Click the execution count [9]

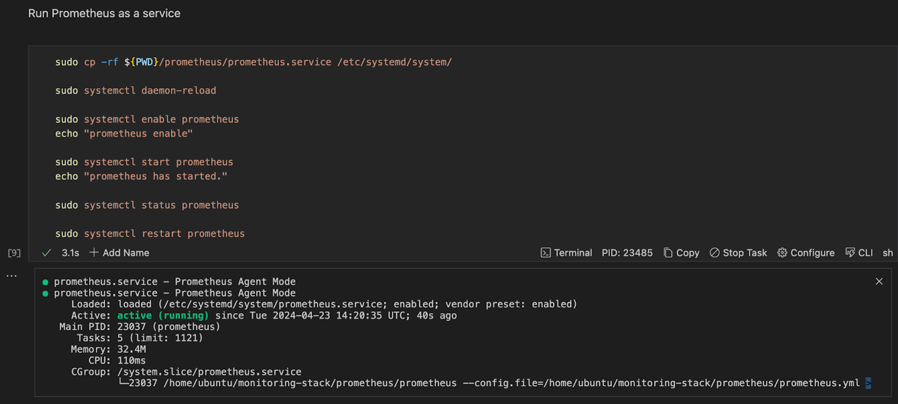tap(14, 253)
